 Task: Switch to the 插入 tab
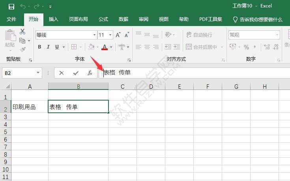(x=53, y=19)
